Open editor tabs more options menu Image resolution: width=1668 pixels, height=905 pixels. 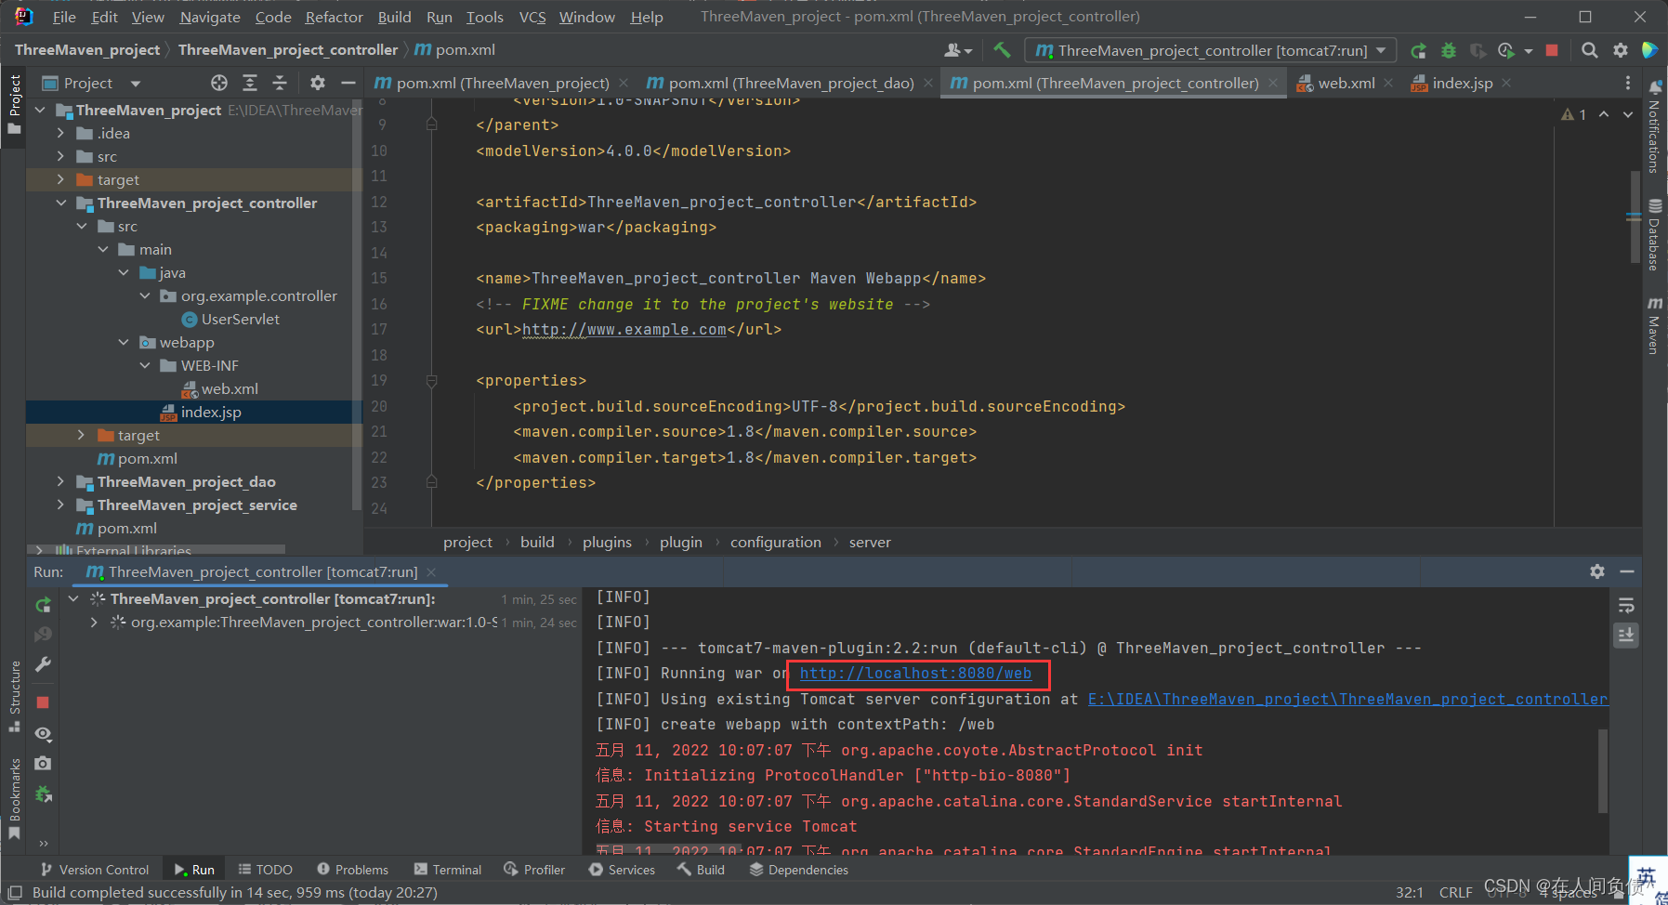1628,83
